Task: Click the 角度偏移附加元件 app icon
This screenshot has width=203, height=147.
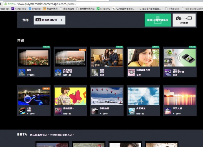Action: [58, 72]
